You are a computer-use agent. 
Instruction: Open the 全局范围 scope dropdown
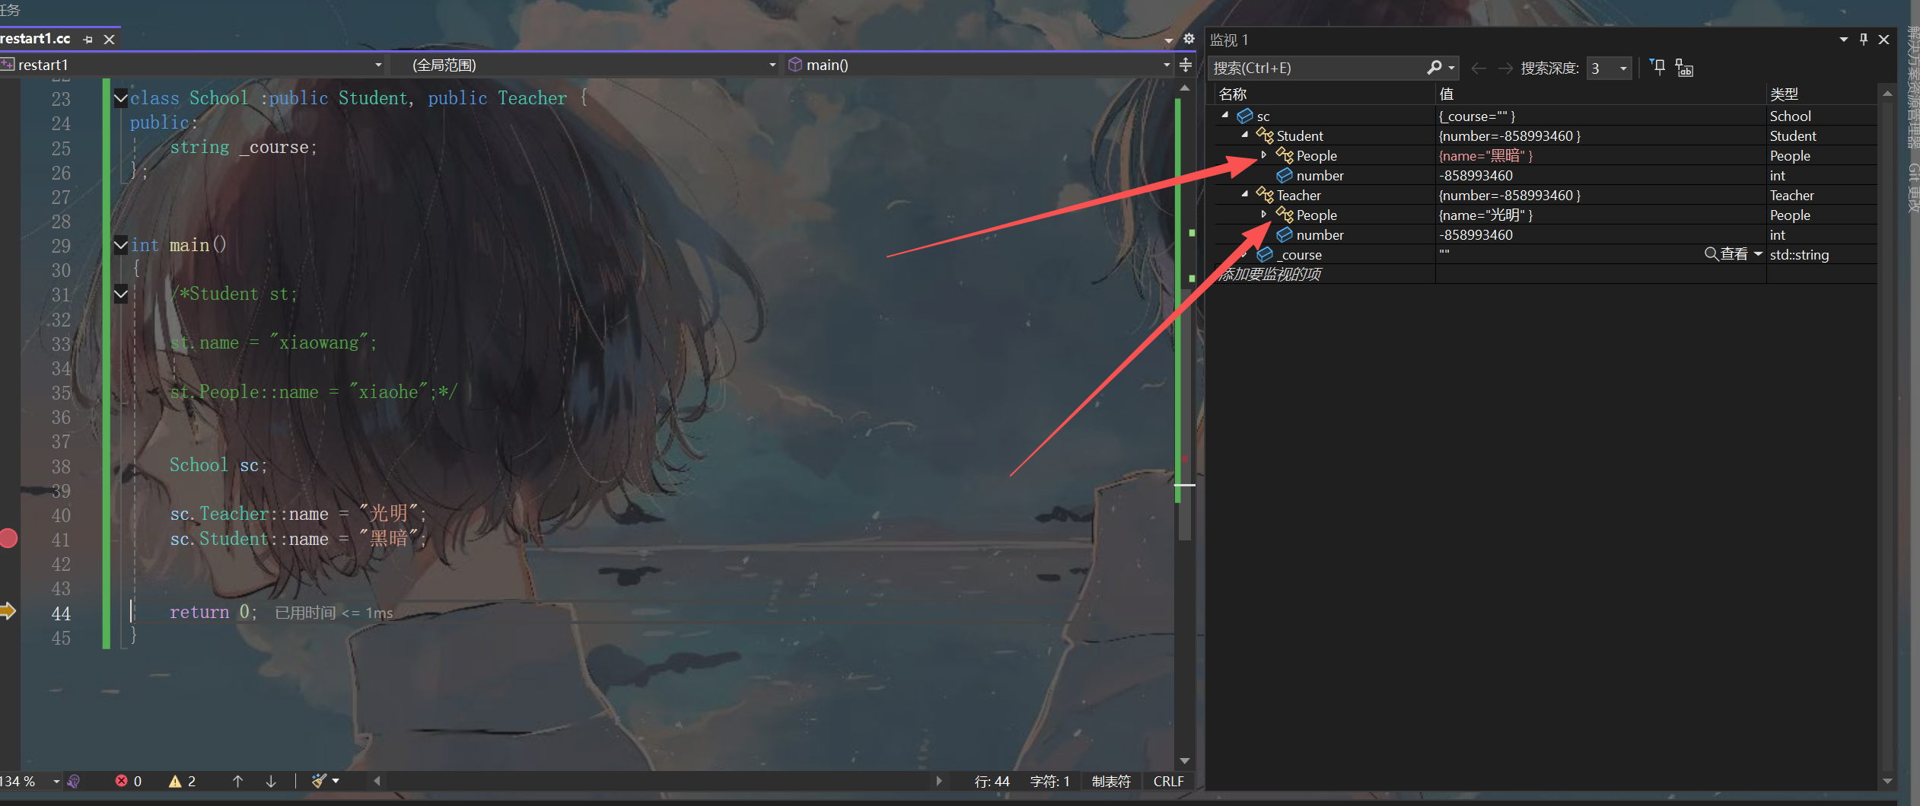(x=772, y=65)
